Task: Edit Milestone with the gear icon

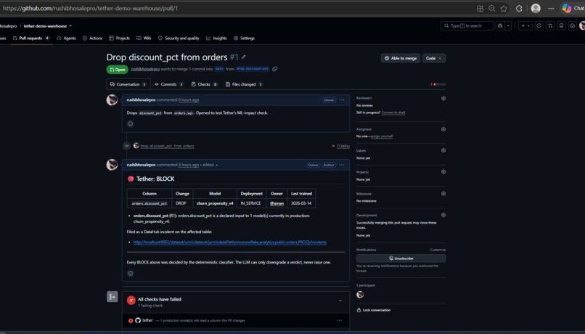Action: pos(443,194)
